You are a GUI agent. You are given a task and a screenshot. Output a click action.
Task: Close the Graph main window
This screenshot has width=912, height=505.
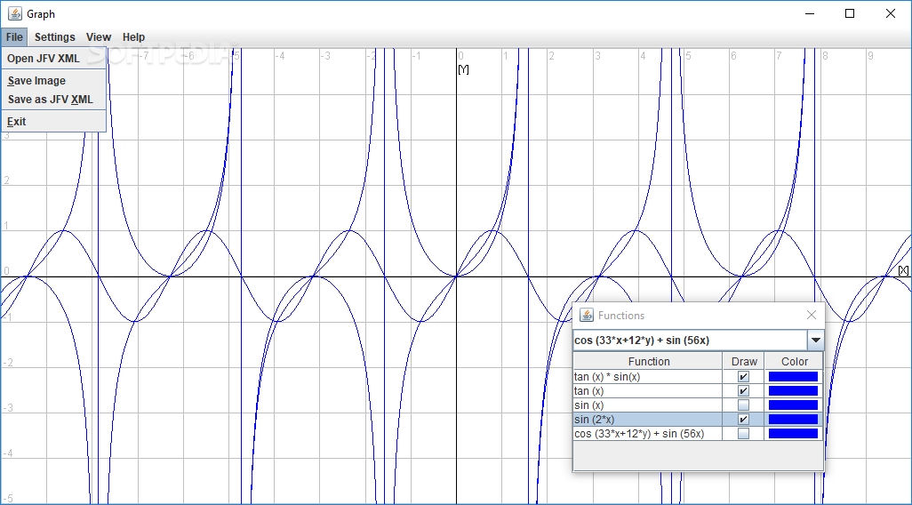click(891, 13)
